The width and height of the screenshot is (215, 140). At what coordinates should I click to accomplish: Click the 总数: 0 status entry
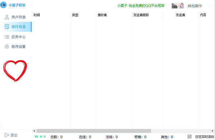(56, 137)
